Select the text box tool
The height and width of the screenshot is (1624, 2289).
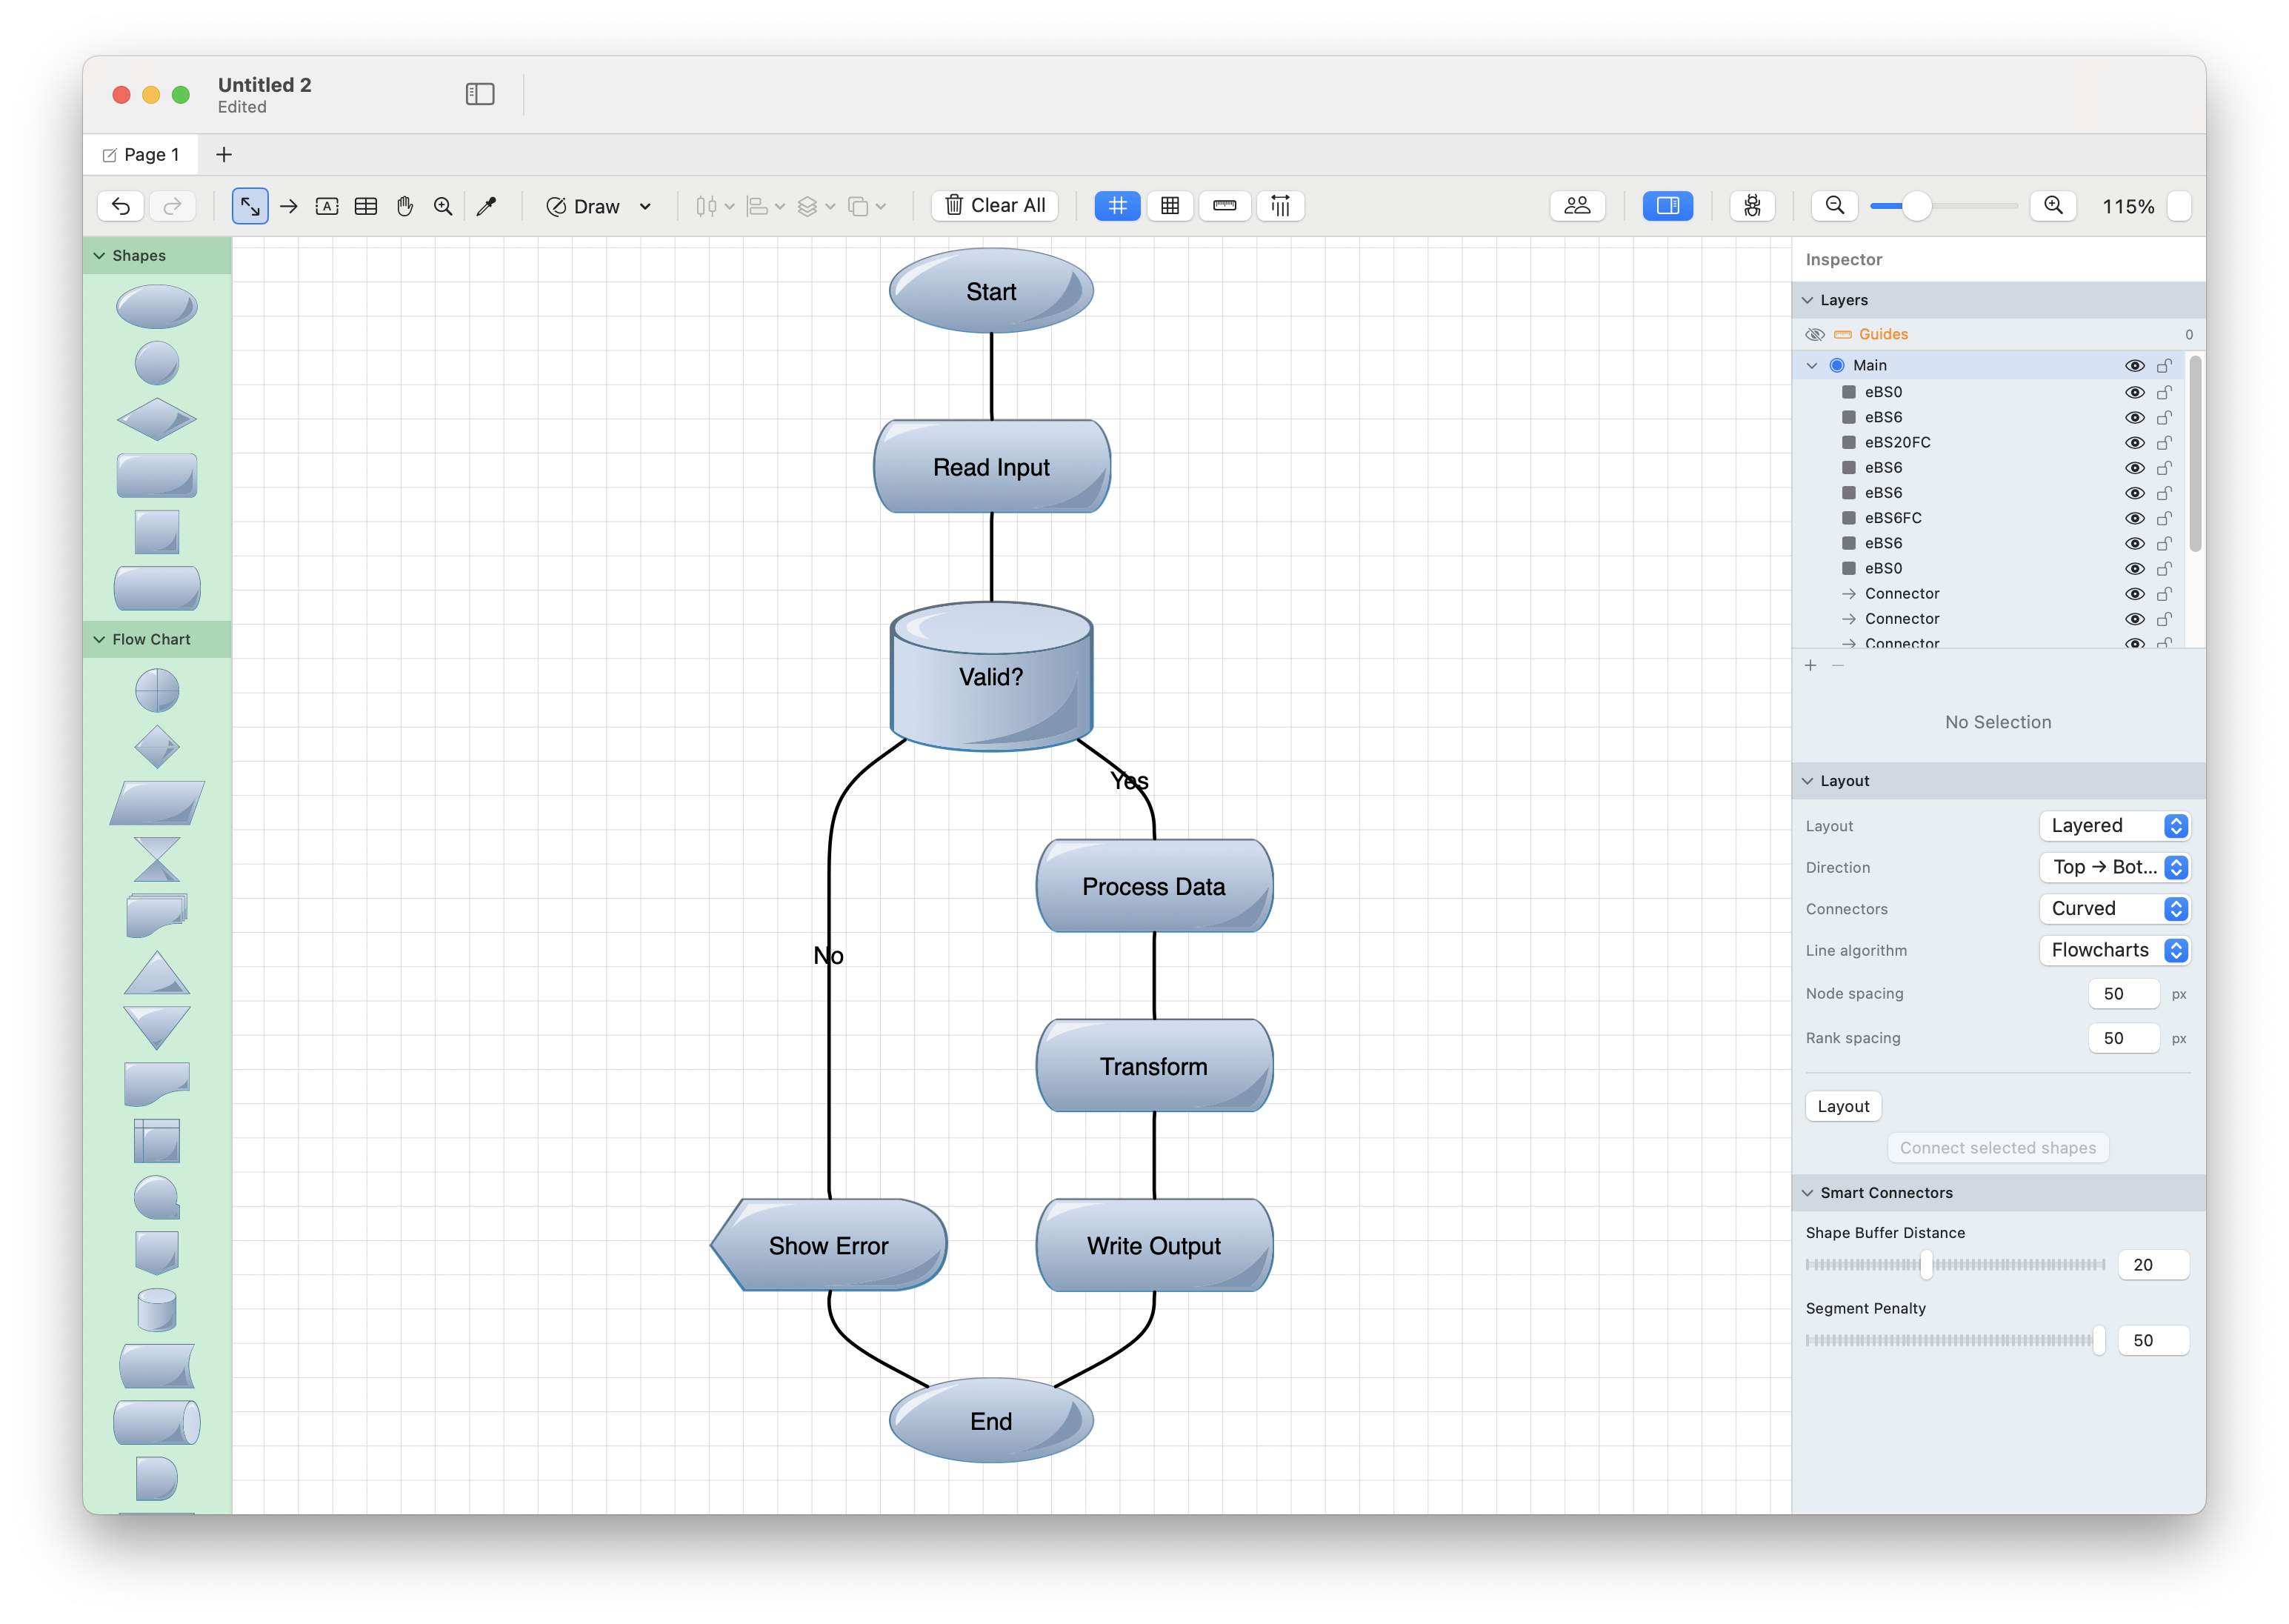(x=327, y=206)
